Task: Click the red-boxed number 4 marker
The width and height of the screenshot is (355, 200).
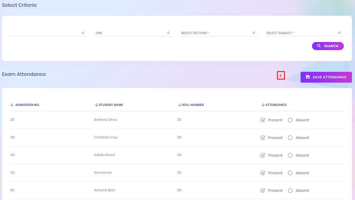Action: (x=281, y=75)
